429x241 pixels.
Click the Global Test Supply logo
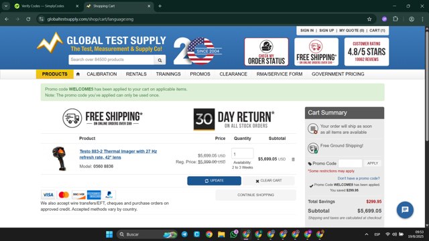click(x=101, y=43)
